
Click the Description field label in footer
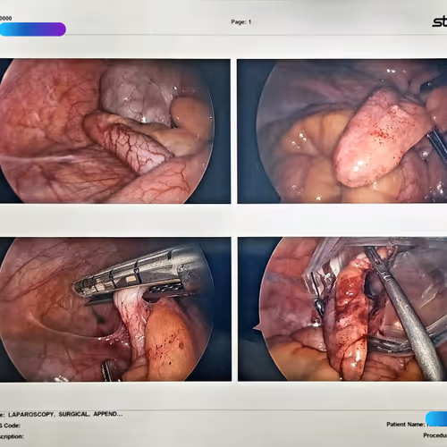tap(12, 436)
